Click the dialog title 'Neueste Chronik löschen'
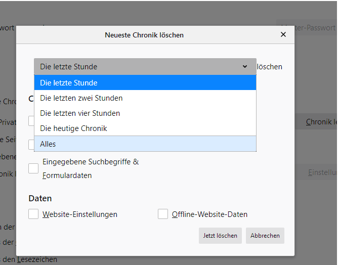The height and width of the screenshot is (265, 338). 144,35
